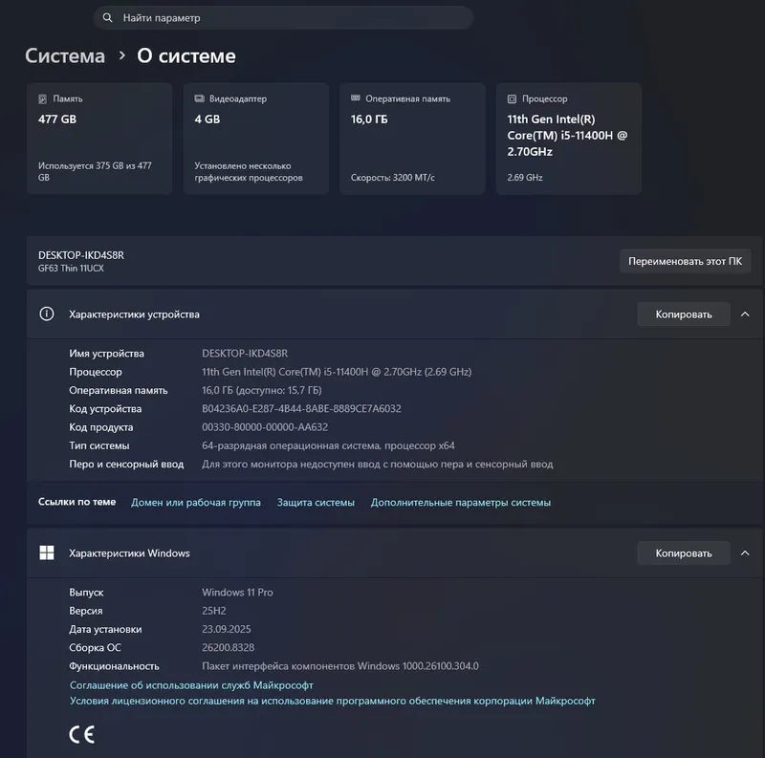
Task: Open Защита системы link
Action: tap(316, 502)
